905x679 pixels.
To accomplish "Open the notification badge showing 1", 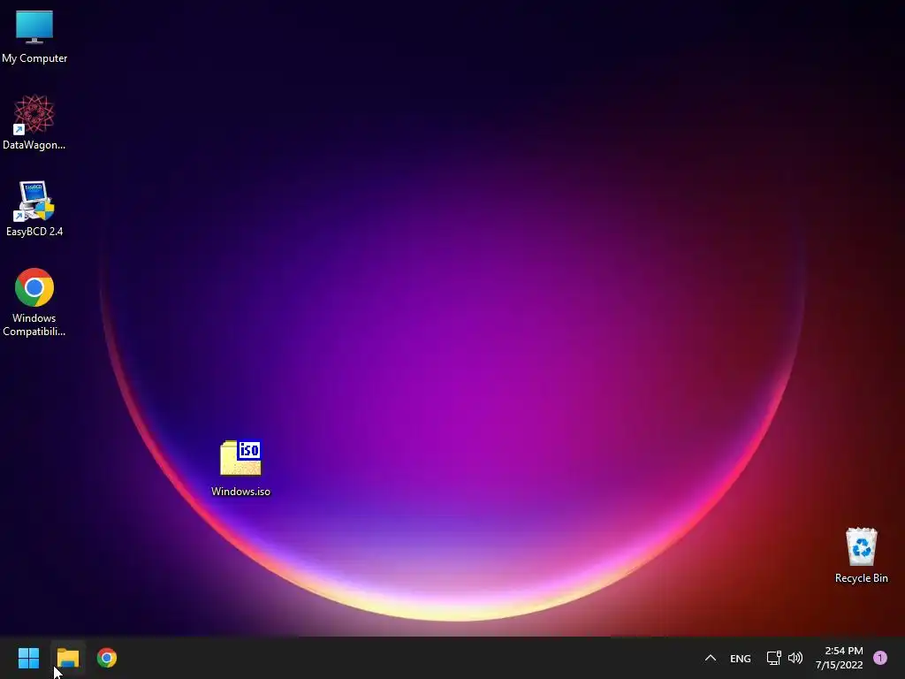I will click(x=879, y=658).
